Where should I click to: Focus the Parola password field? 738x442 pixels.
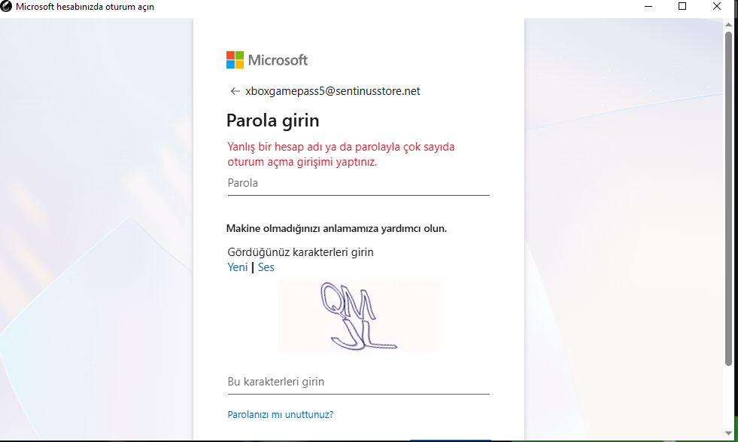tap(358, 183)
